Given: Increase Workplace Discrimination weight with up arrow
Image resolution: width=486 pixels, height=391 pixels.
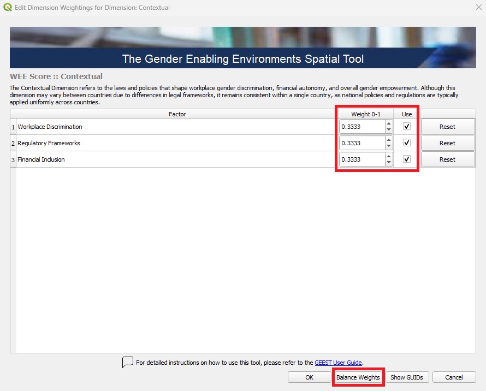Looking at the screenshot, I should coord(389,124).
